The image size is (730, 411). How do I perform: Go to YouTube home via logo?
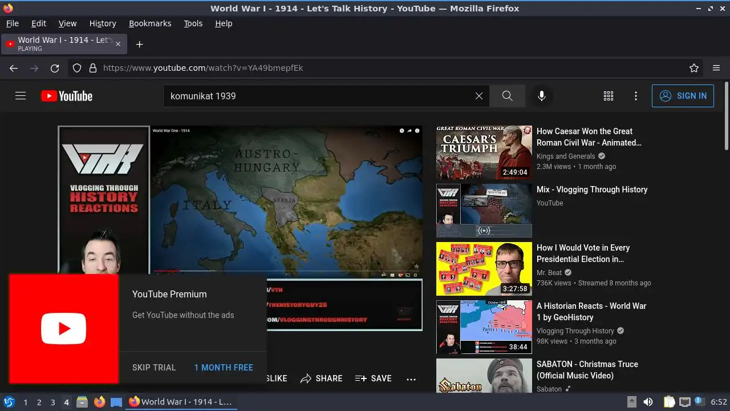click(x=67, y=96)
